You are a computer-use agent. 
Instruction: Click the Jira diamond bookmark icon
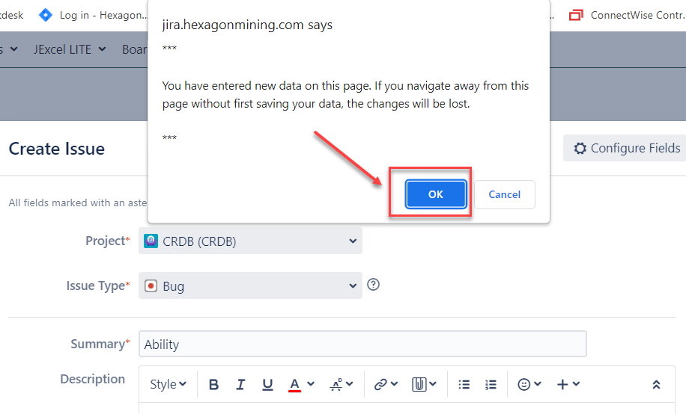(46, 15)
